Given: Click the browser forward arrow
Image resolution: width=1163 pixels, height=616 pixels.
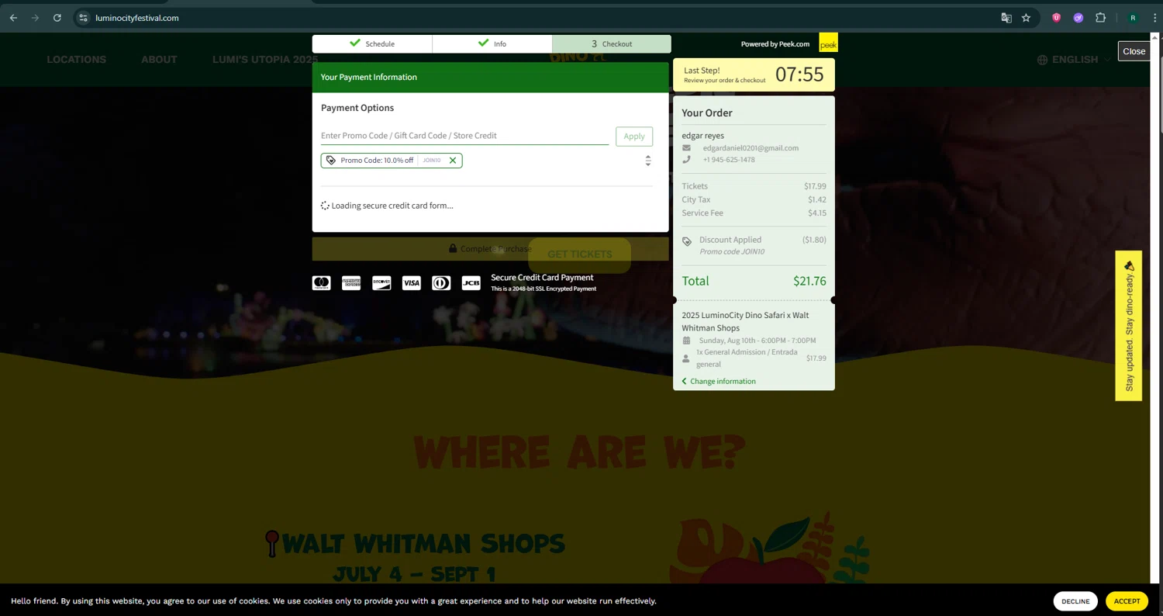Looking at the screenshot, I should [35, 18].
